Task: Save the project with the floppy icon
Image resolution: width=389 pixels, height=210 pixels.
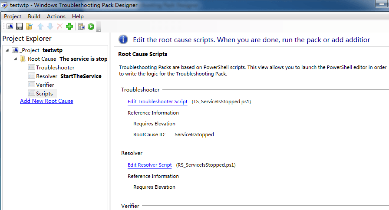Action: point(20,26)
